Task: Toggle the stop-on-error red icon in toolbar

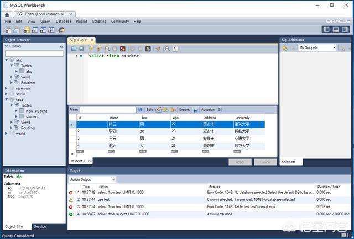Action: click(x=123, y=49)
